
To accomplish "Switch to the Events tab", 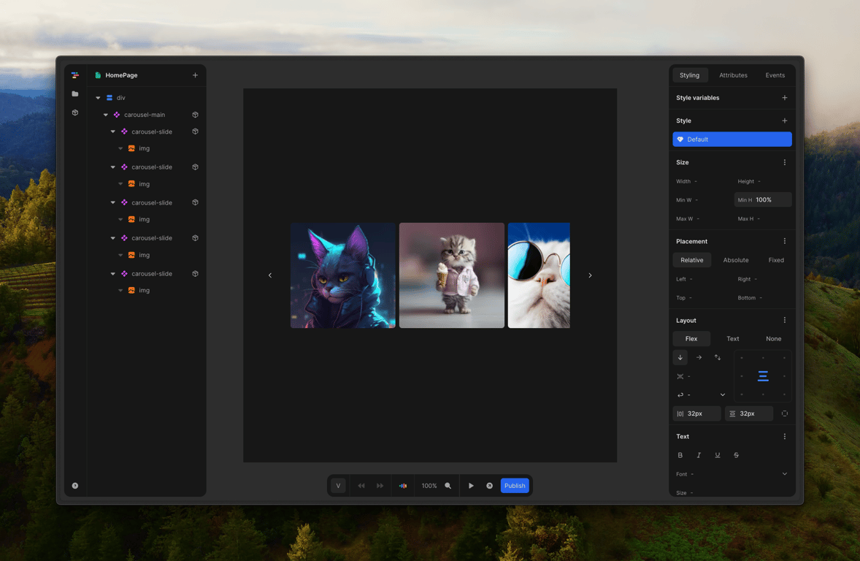I will (775, 75).
